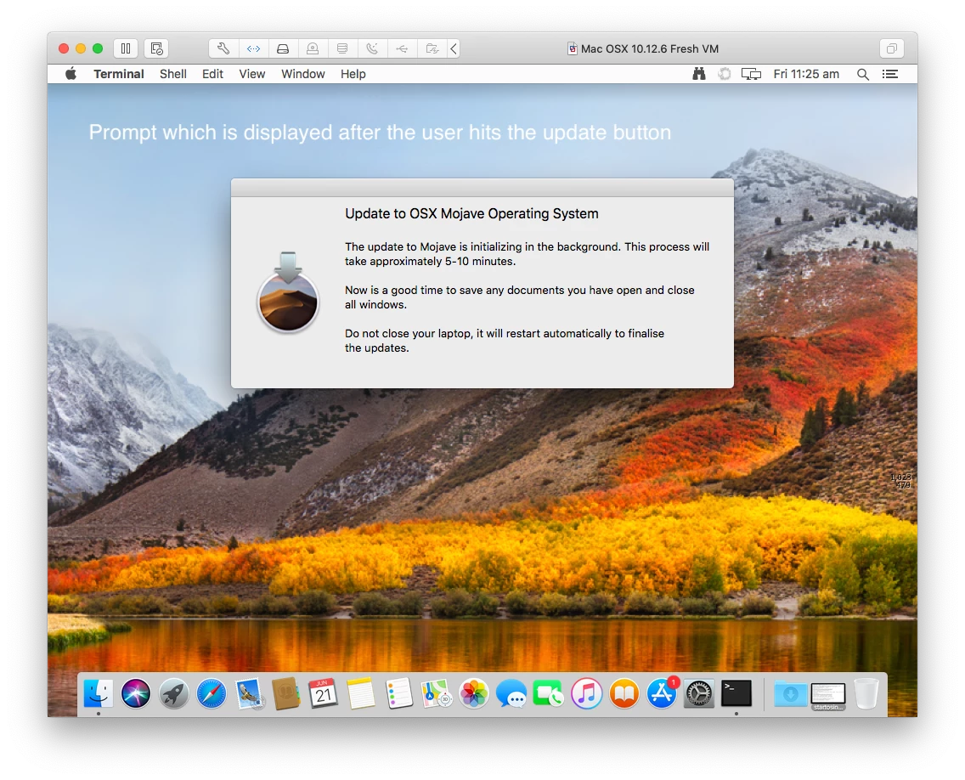Open the Terminal menu
This screenshot has width=965, height=780.
119,74
